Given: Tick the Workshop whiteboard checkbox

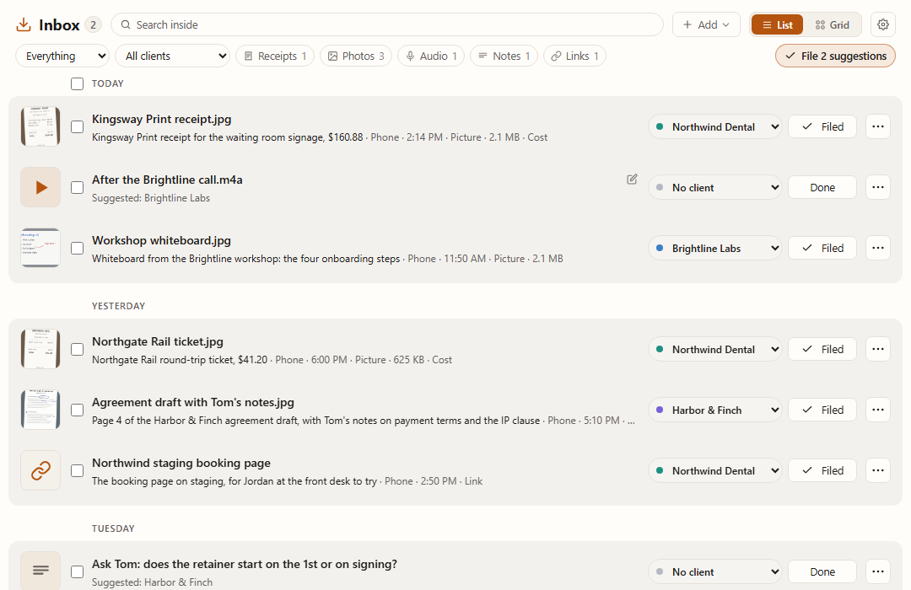Looking at the screenshot, I should [x=78, y=248].
